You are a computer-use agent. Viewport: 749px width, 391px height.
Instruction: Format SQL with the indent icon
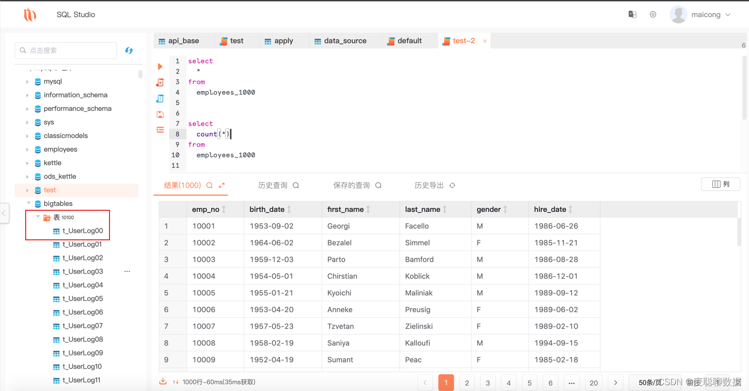pos(160,130)
